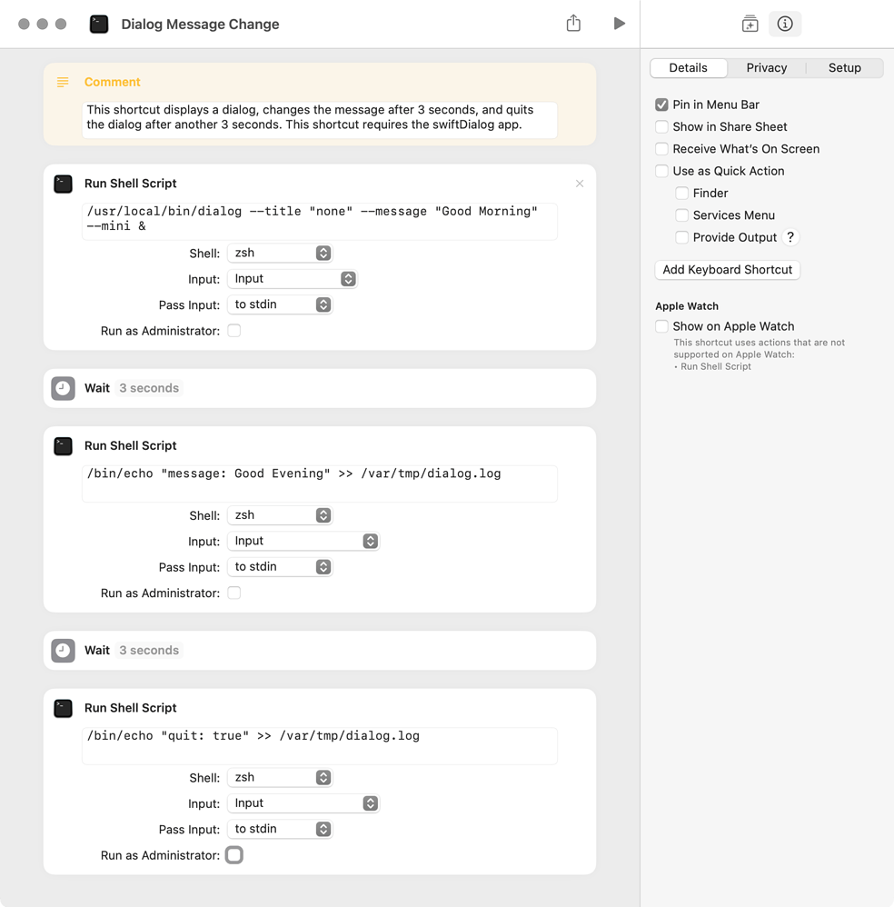Image resolution: width=894 pixels, height=907 pixels.
Task: Click the dialog.log echo script text field
Action: [x=319, y=483]
